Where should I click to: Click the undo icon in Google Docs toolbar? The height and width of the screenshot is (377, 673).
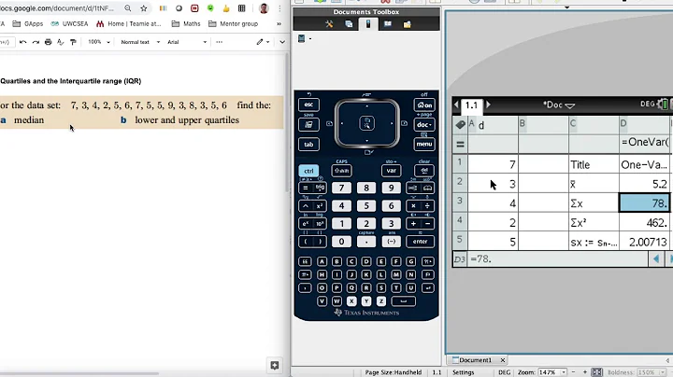coord(22,42)
